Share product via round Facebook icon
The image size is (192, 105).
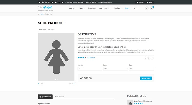point(152,58)
